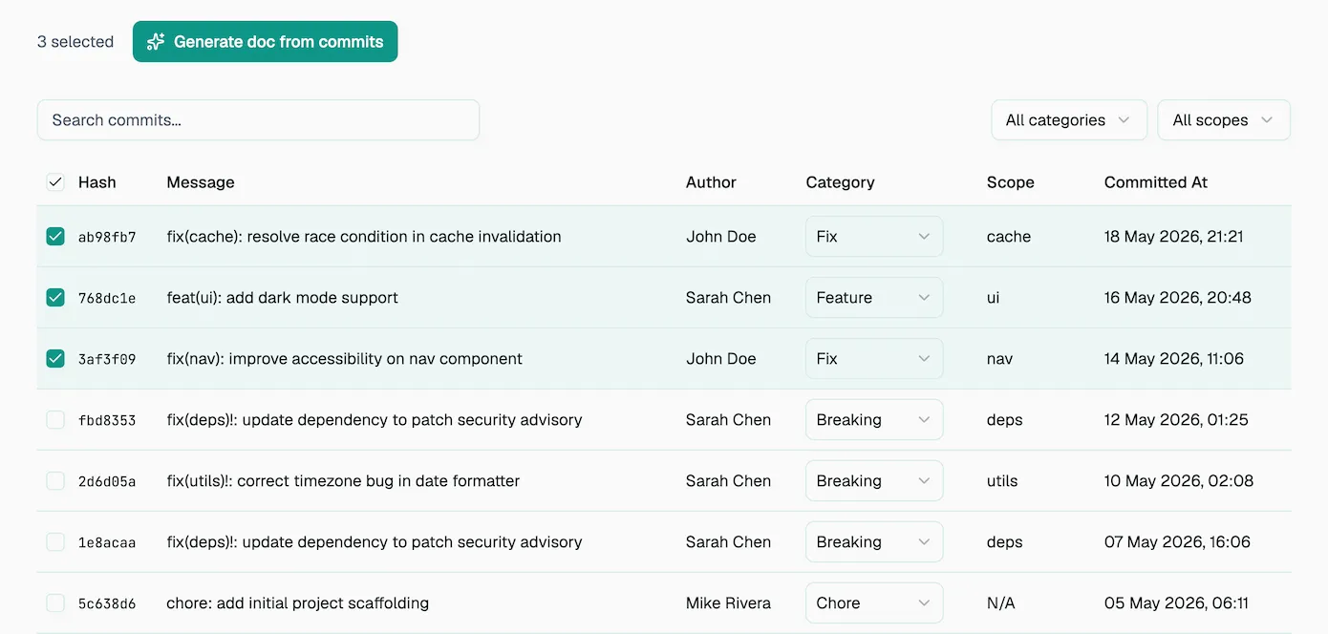Click date 12 May 2026, 01:25

(x=1176, y=420)
